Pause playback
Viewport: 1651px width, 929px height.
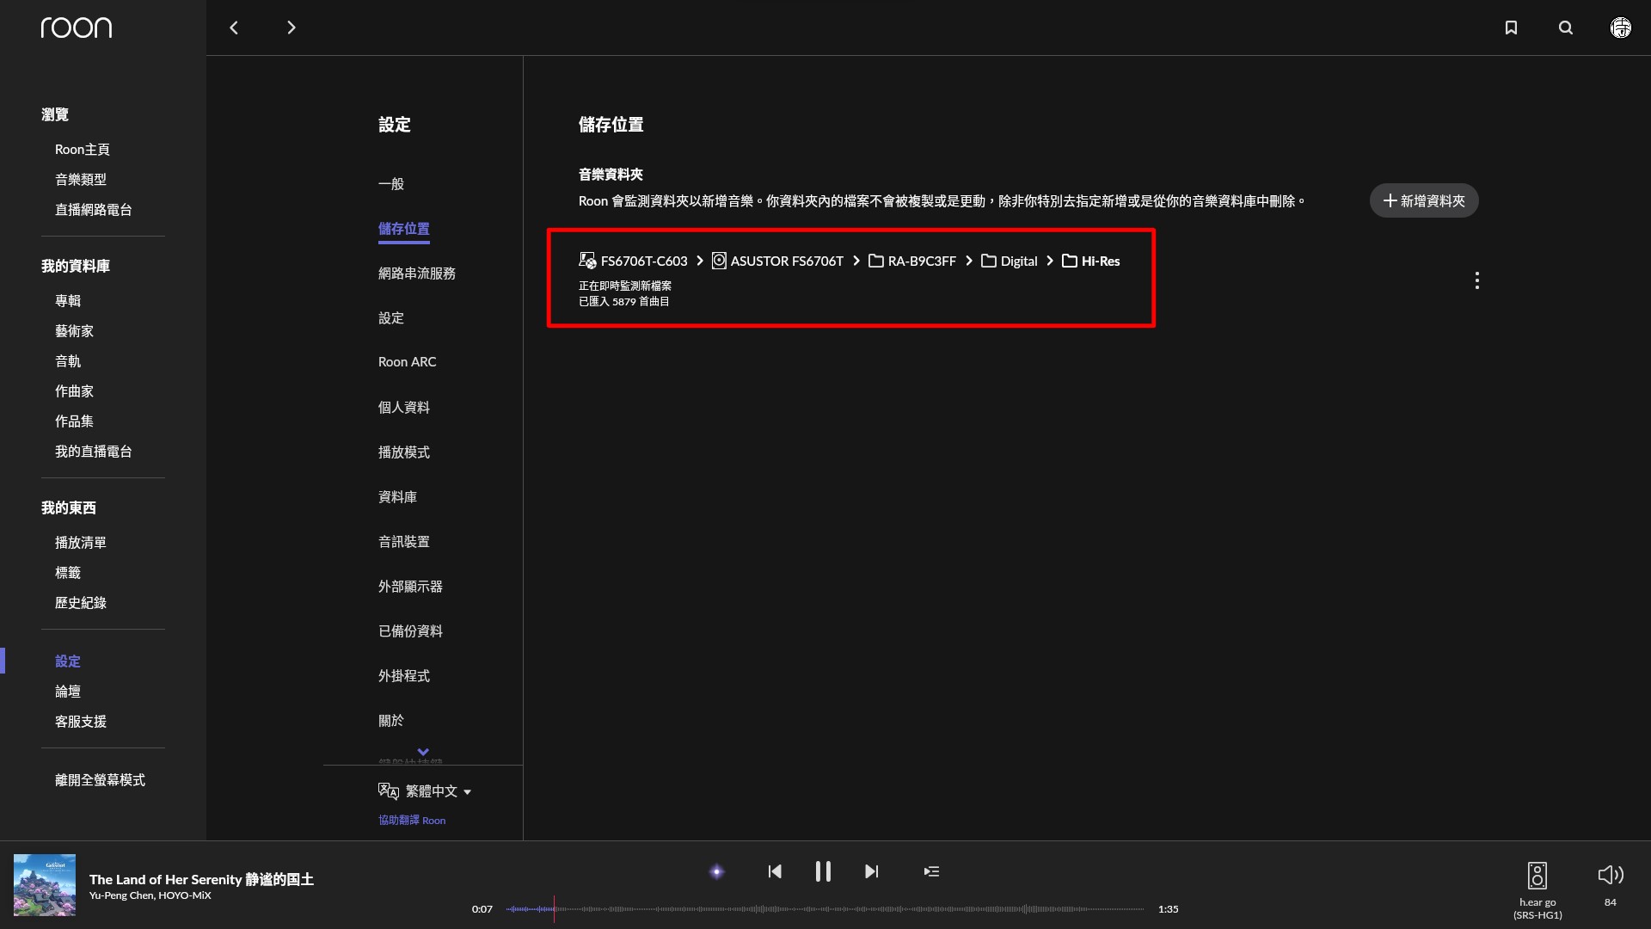coord(823,871)
